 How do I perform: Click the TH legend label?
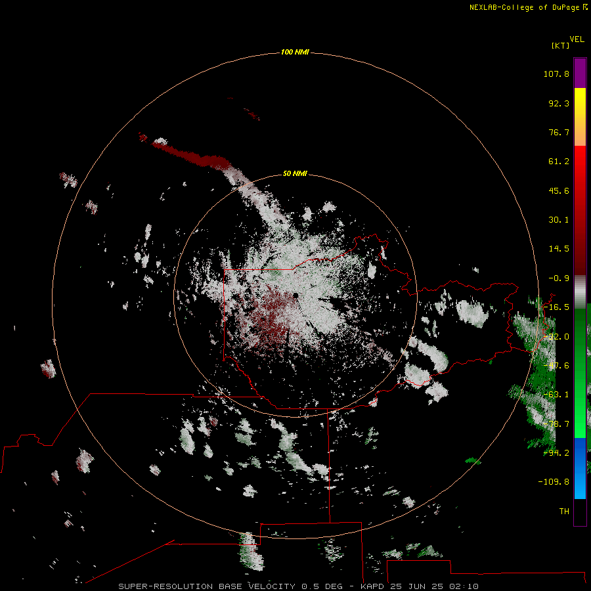(564, 512)
